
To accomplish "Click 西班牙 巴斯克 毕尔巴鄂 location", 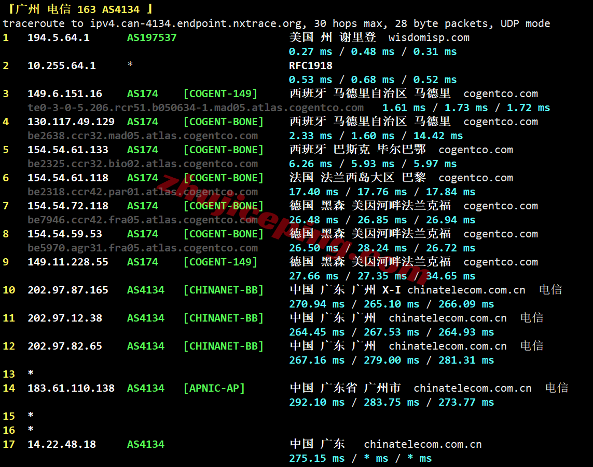I will [358, 150].
